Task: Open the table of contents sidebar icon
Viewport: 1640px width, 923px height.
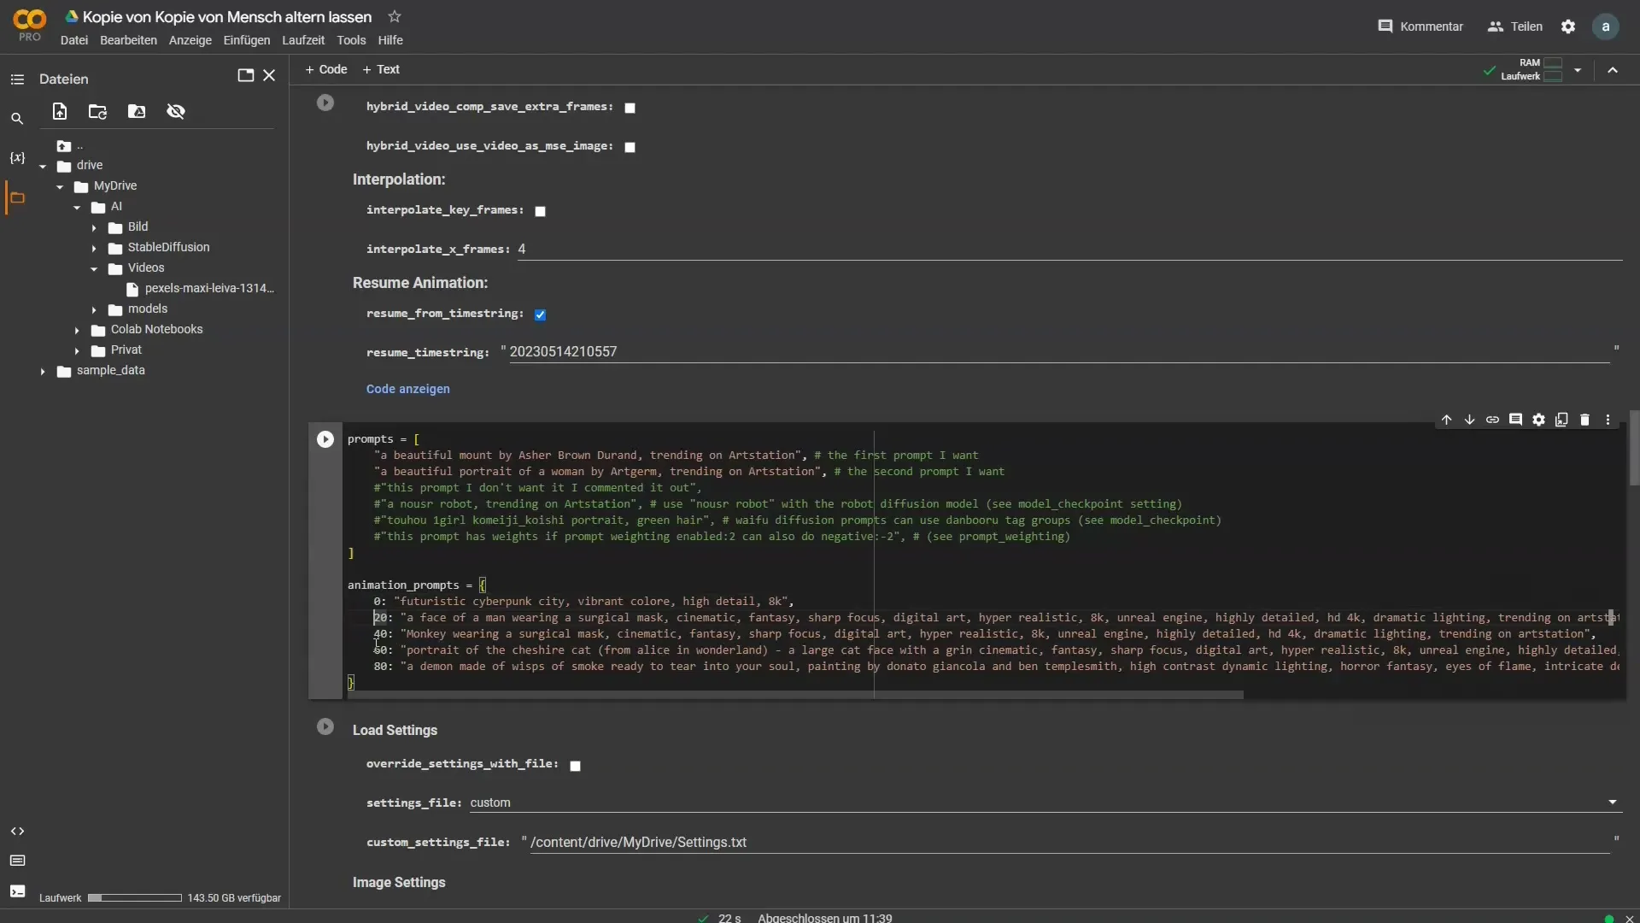Action: coord(17,79)
